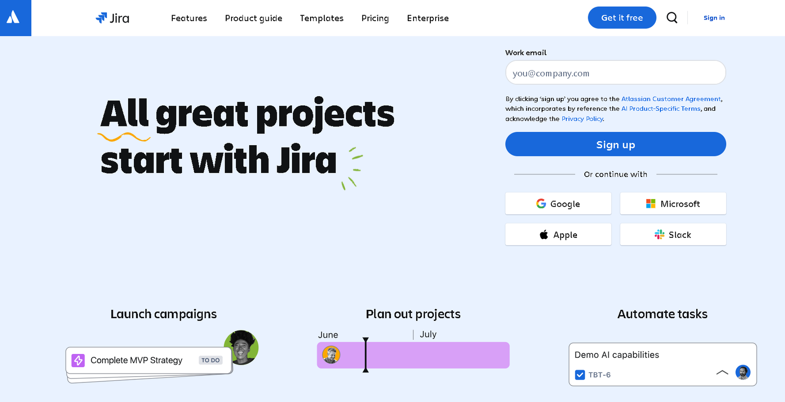Click the June label on timeline
The image size is (785, 402).
[328, 335]
